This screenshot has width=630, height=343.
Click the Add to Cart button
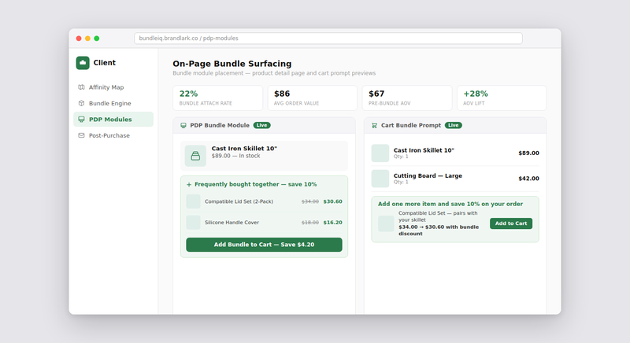click(510, 223)
